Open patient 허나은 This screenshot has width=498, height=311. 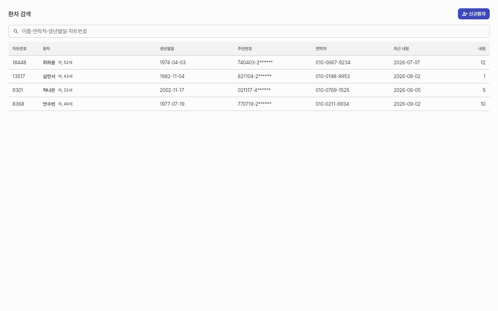tap(49, 90)
